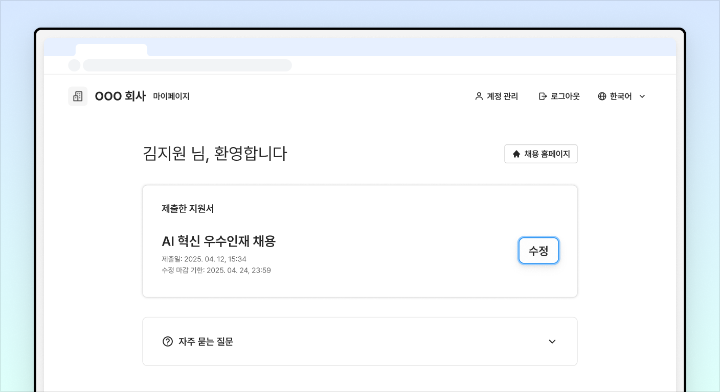The image size is (720, 392).
Task: Go to the 채용 홈페이지 button
Action: (x=541, y=154)
